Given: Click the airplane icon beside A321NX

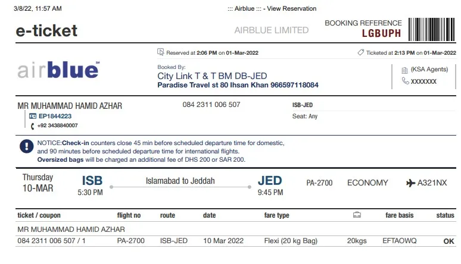Looking at the screenshot, I should [x=410, y=183].
